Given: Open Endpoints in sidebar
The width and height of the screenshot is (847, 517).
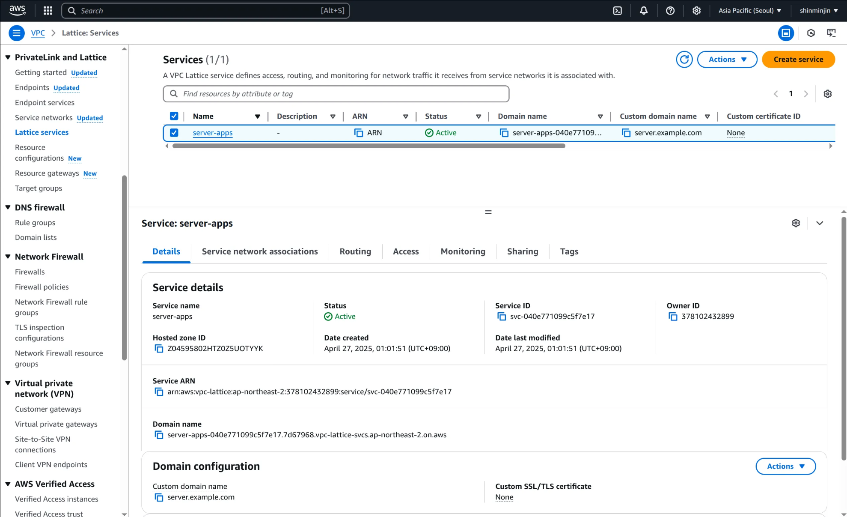Looking at the screenshot, I should (x=32, y=87).
